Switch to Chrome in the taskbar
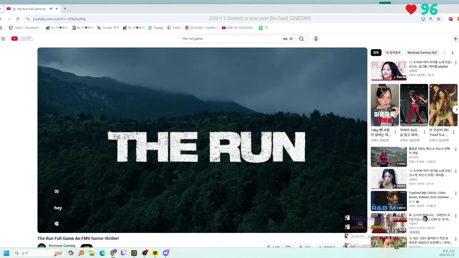The height and width of the screenshot is (258, 459). coord(113,253)
